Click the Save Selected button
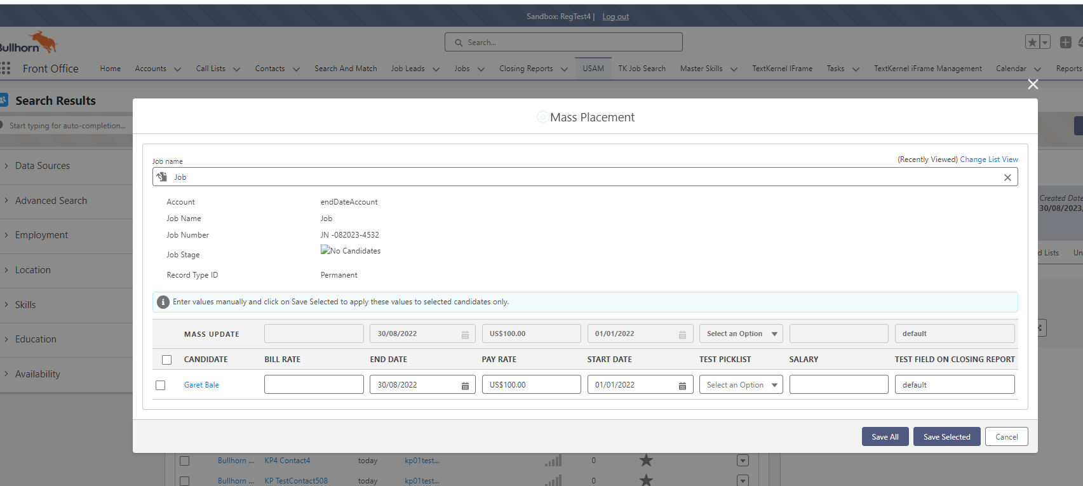 (x=946, y=436)
